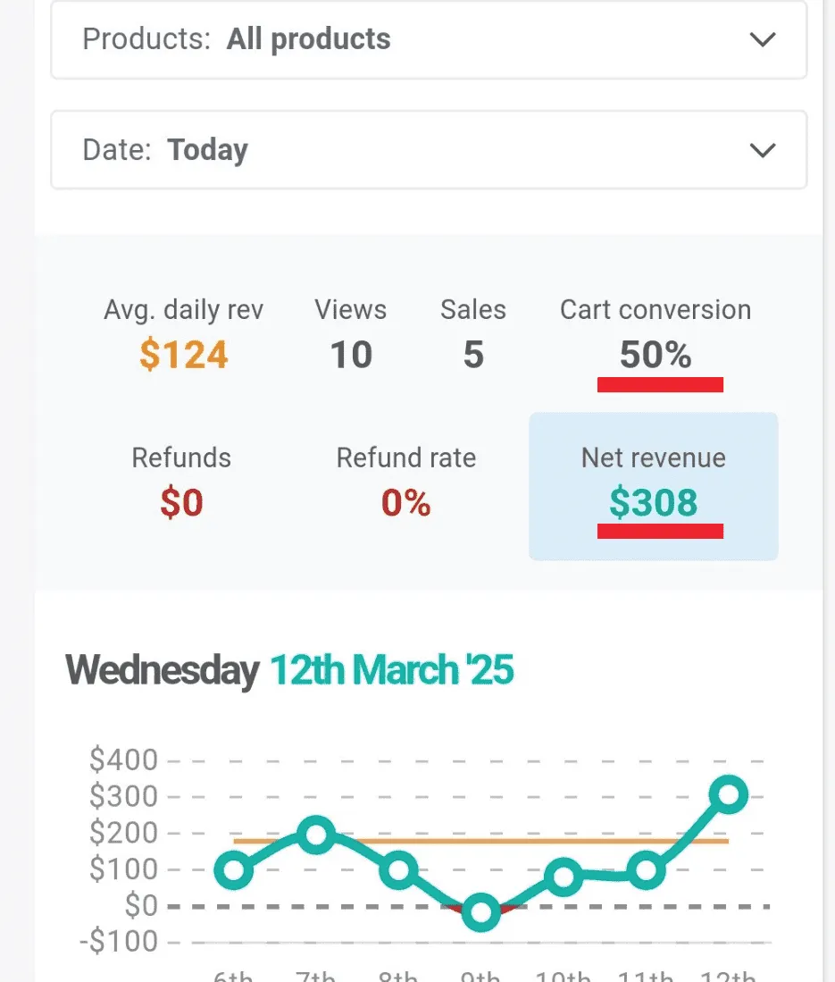Click the Products dropdown chevron arrow
Screen dimensions: 835x982
(762, 40)
